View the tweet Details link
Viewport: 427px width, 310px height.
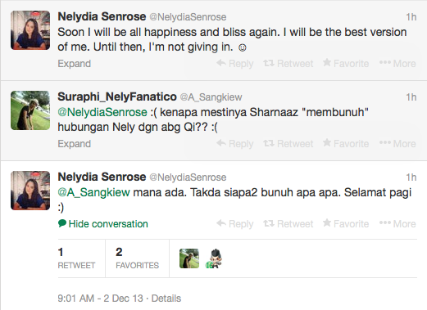point(166,299)
